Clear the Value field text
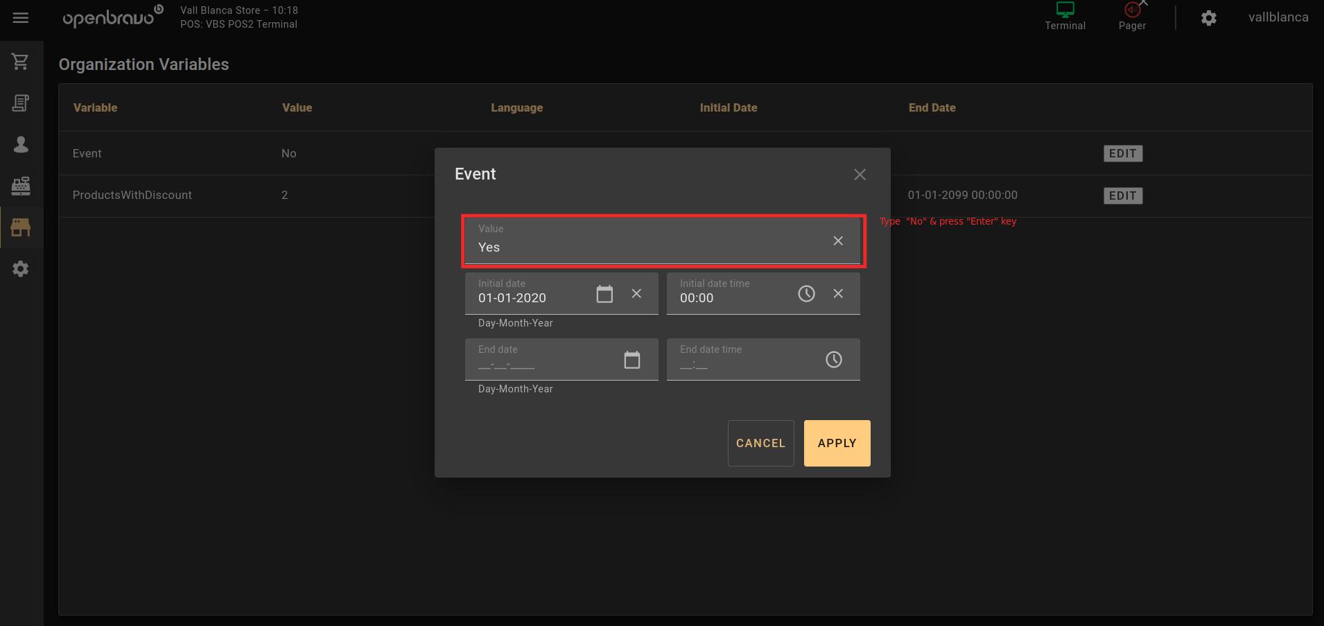This screenshot has width=1324, height=626. (838, 241)
